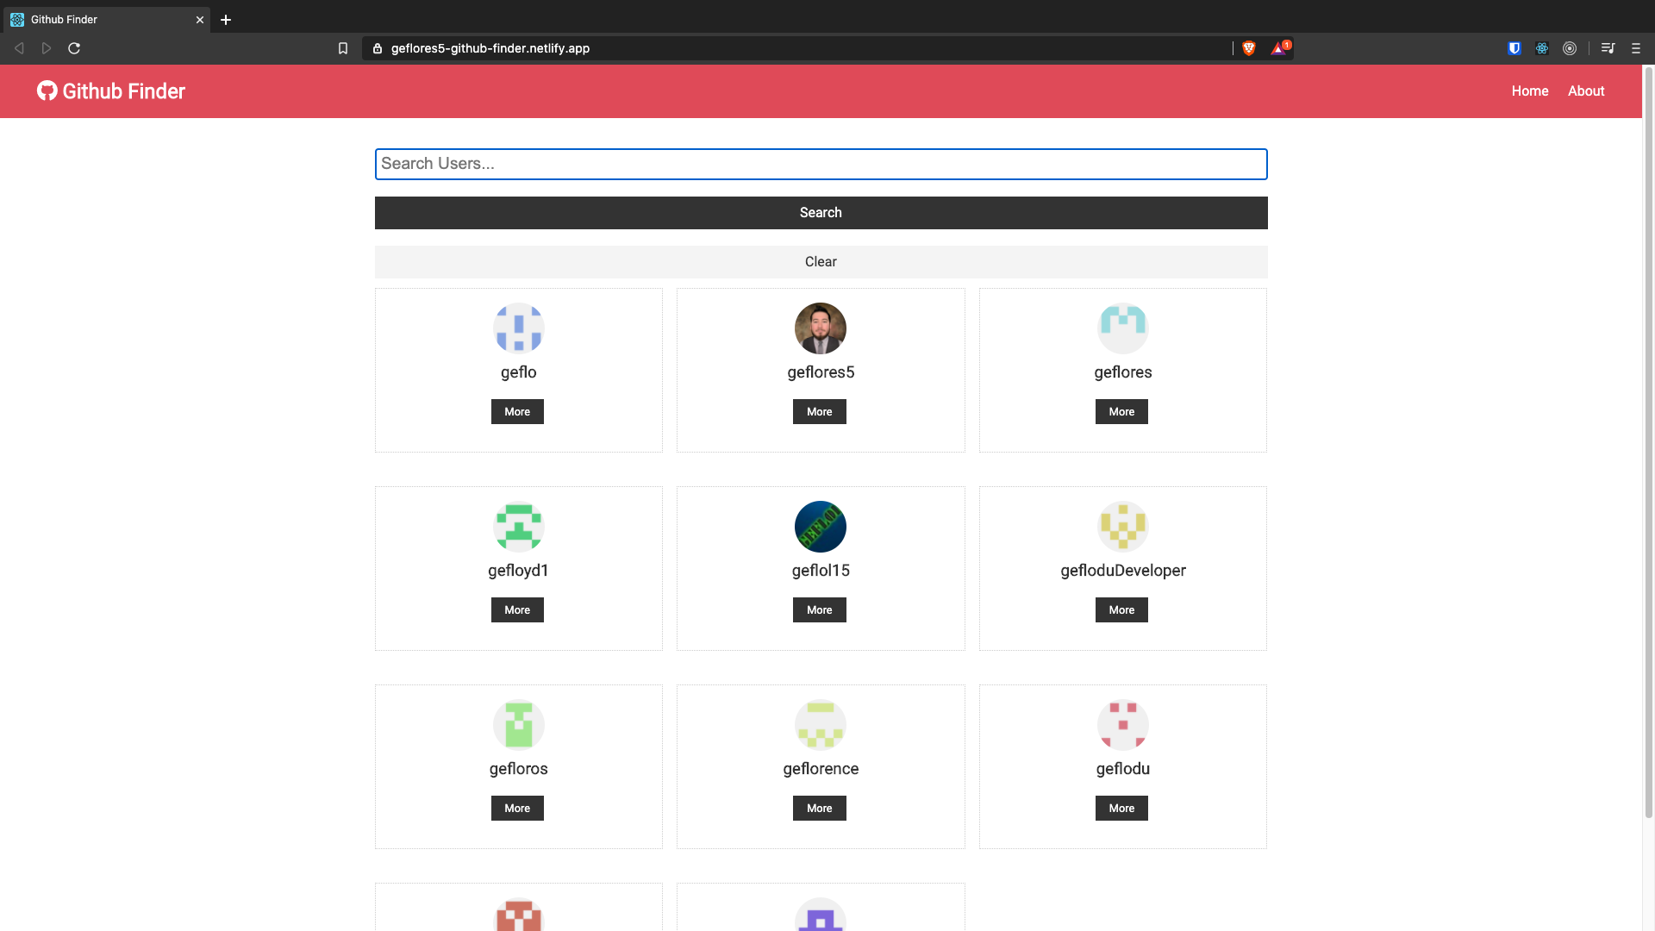Open Brave Rewards triangle icon
The width and height of the screenshot is (1655, 931).
1279,48
